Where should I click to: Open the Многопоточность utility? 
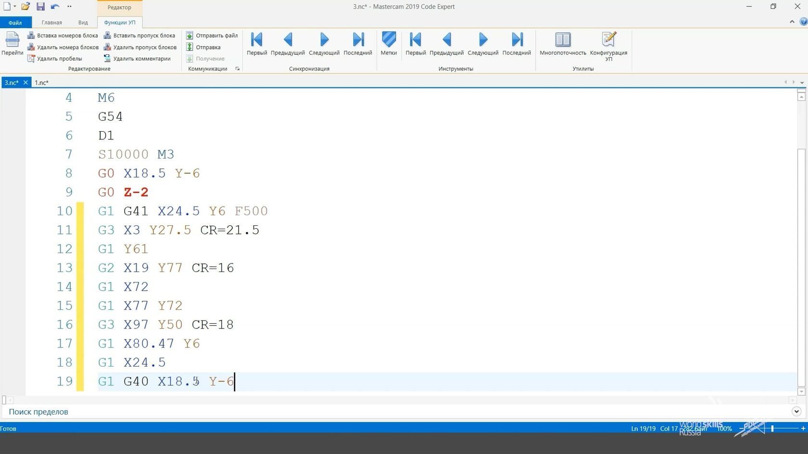[x=563, y=44]
